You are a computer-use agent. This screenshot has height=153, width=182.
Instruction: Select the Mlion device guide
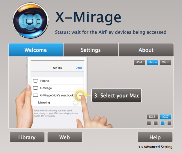coord(166,62)
